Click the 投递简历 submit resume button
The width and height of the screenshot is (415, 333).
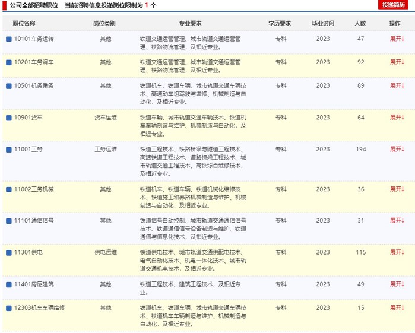(393, 5)
